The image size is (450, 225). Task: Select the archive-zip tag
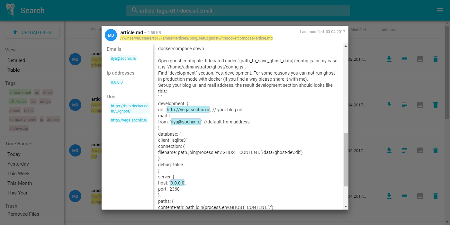coord(18,129)
